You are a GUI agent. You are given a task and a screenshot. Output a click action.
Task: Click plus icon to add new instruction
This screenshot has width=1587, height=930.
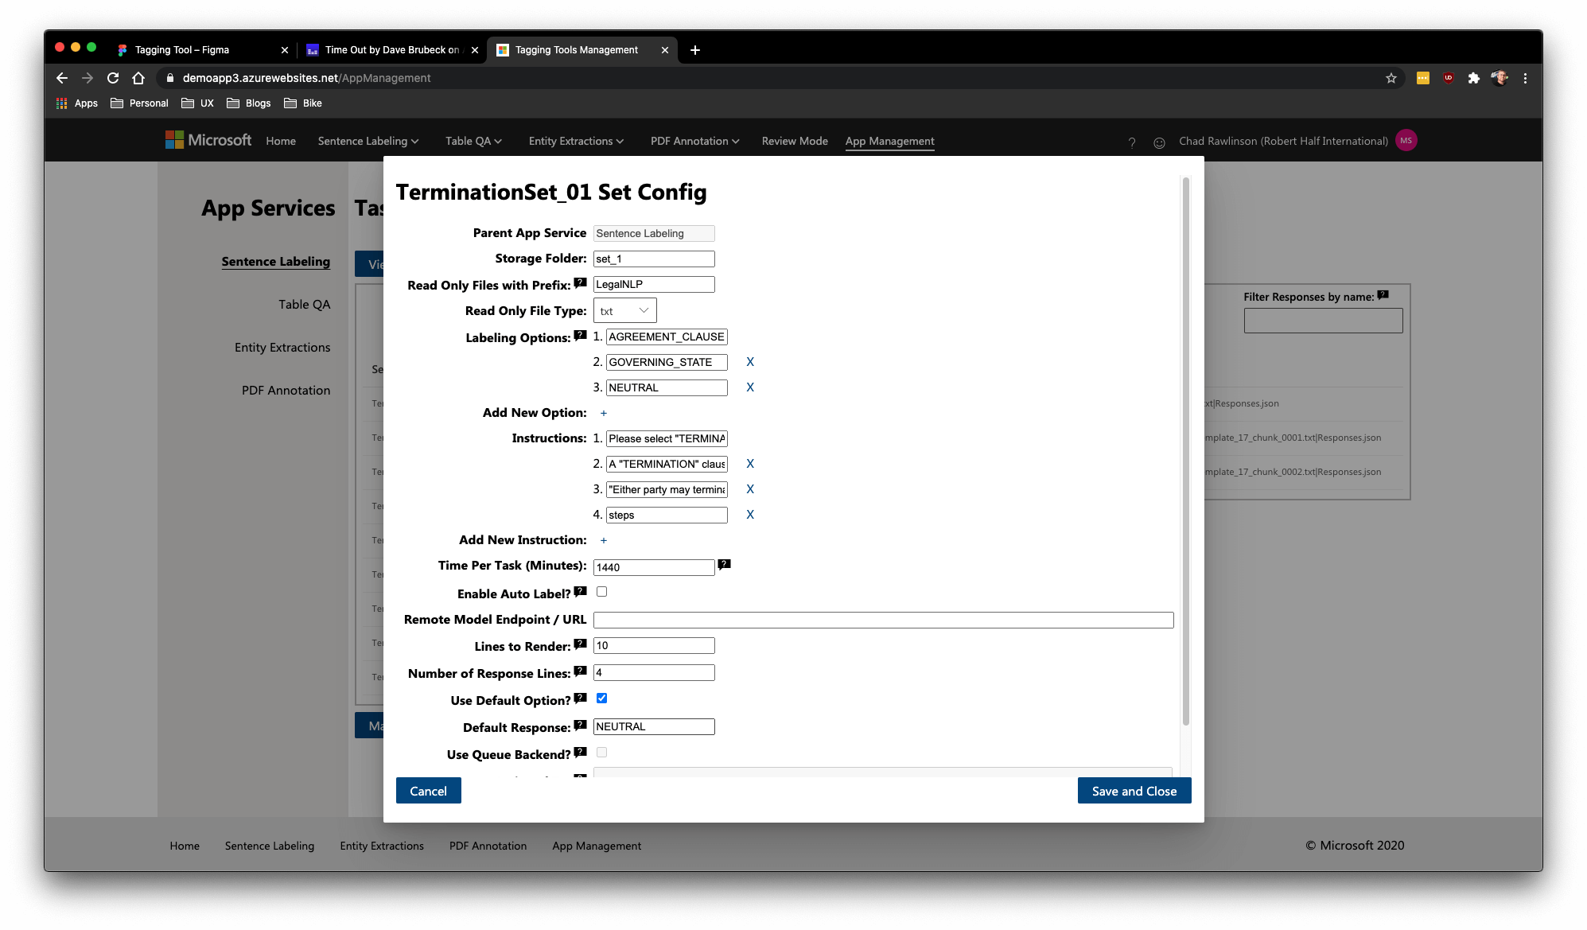(603, 540)
